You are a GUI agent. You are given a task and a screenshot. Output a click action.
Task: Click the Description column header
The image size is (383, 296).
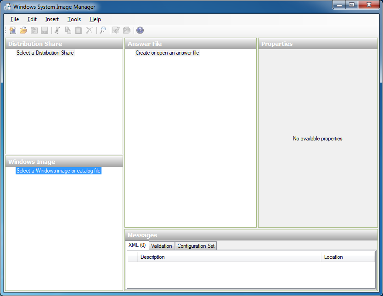229,257
